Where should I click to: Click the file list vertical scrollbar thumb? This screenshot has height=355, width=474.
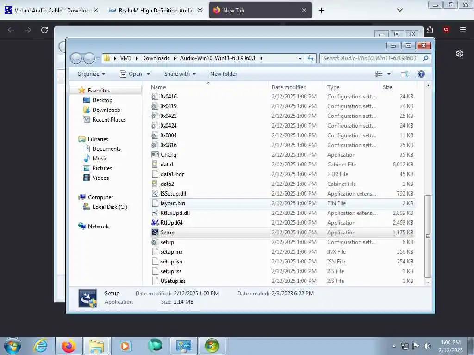coord(427,236)
